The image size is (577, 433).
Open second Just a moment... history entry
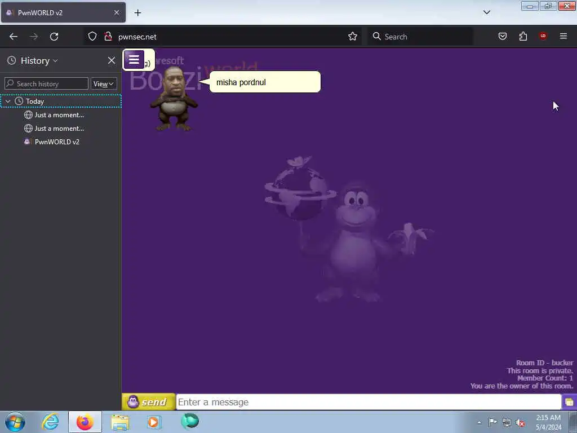tap(54, 129)
